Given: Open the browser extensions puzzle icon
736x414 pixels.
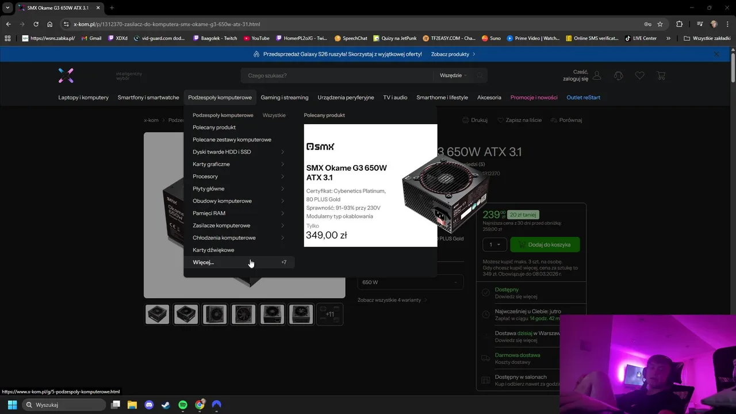Looking at the screenshot, I should (679, 24).
